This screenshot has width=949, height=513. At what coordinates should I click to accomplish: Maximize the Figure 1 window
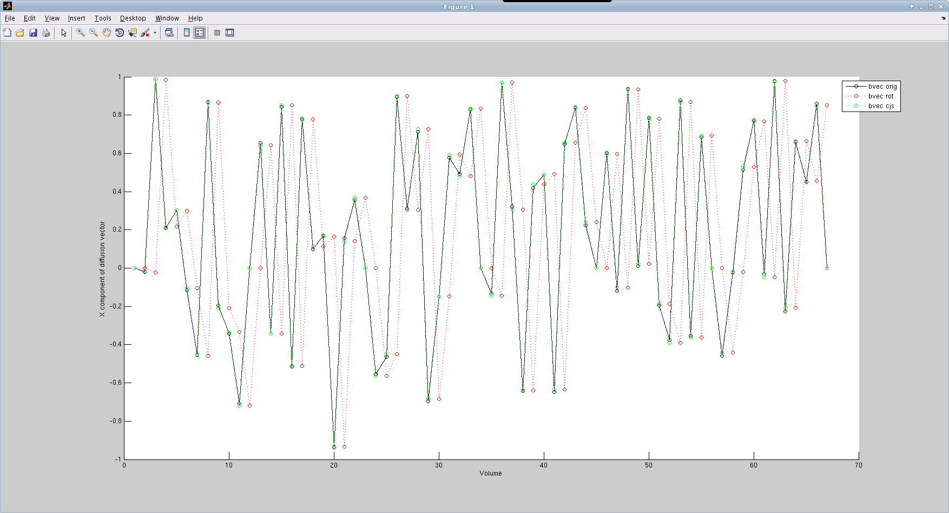click(931, 6)
